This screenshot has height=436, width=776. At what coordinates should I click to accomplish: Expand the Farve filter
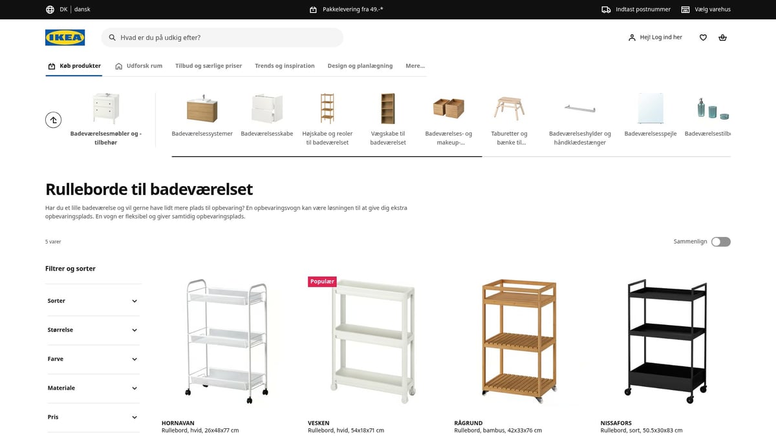coord(92,359)
